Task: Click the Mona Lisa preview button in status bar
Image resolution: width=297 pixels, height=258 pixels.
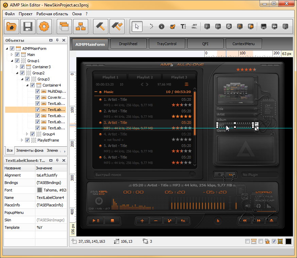Action: click(x=280, y=241)
